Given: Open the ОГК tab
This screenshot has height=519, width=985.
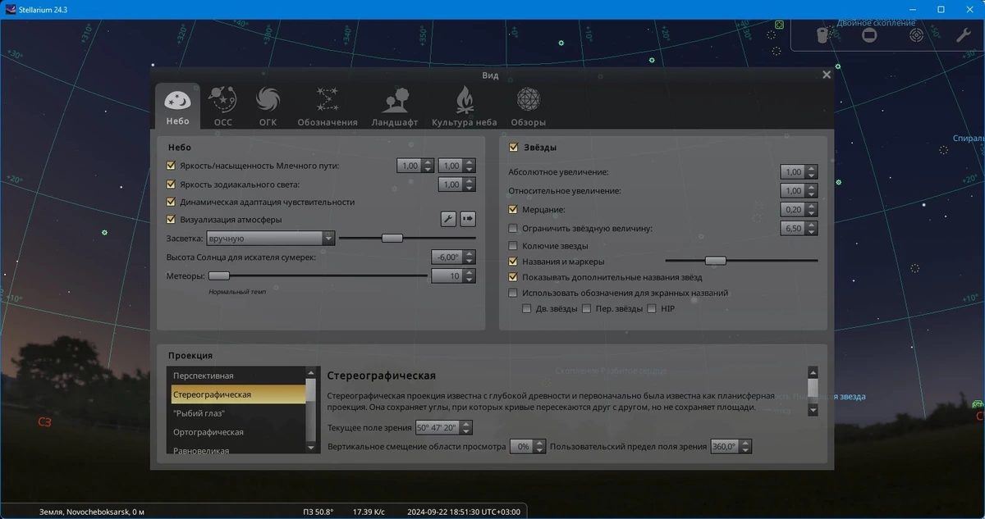Looking at the screenshot, I should [x=268, y=107].
